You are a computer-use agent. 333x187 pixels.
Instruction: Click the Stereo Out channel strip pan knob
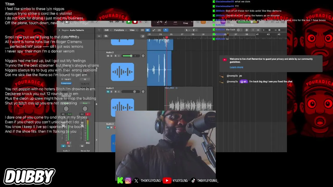coord(85,109)
